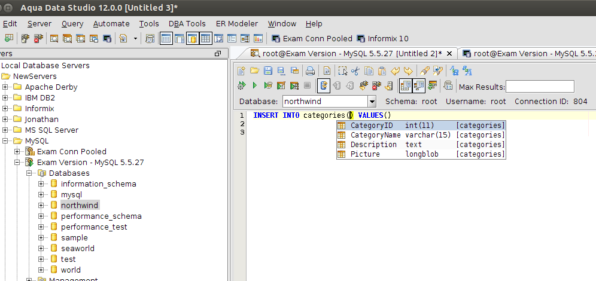Print the query using the printer icon
The image size is (596, 281).
[311, 71]
